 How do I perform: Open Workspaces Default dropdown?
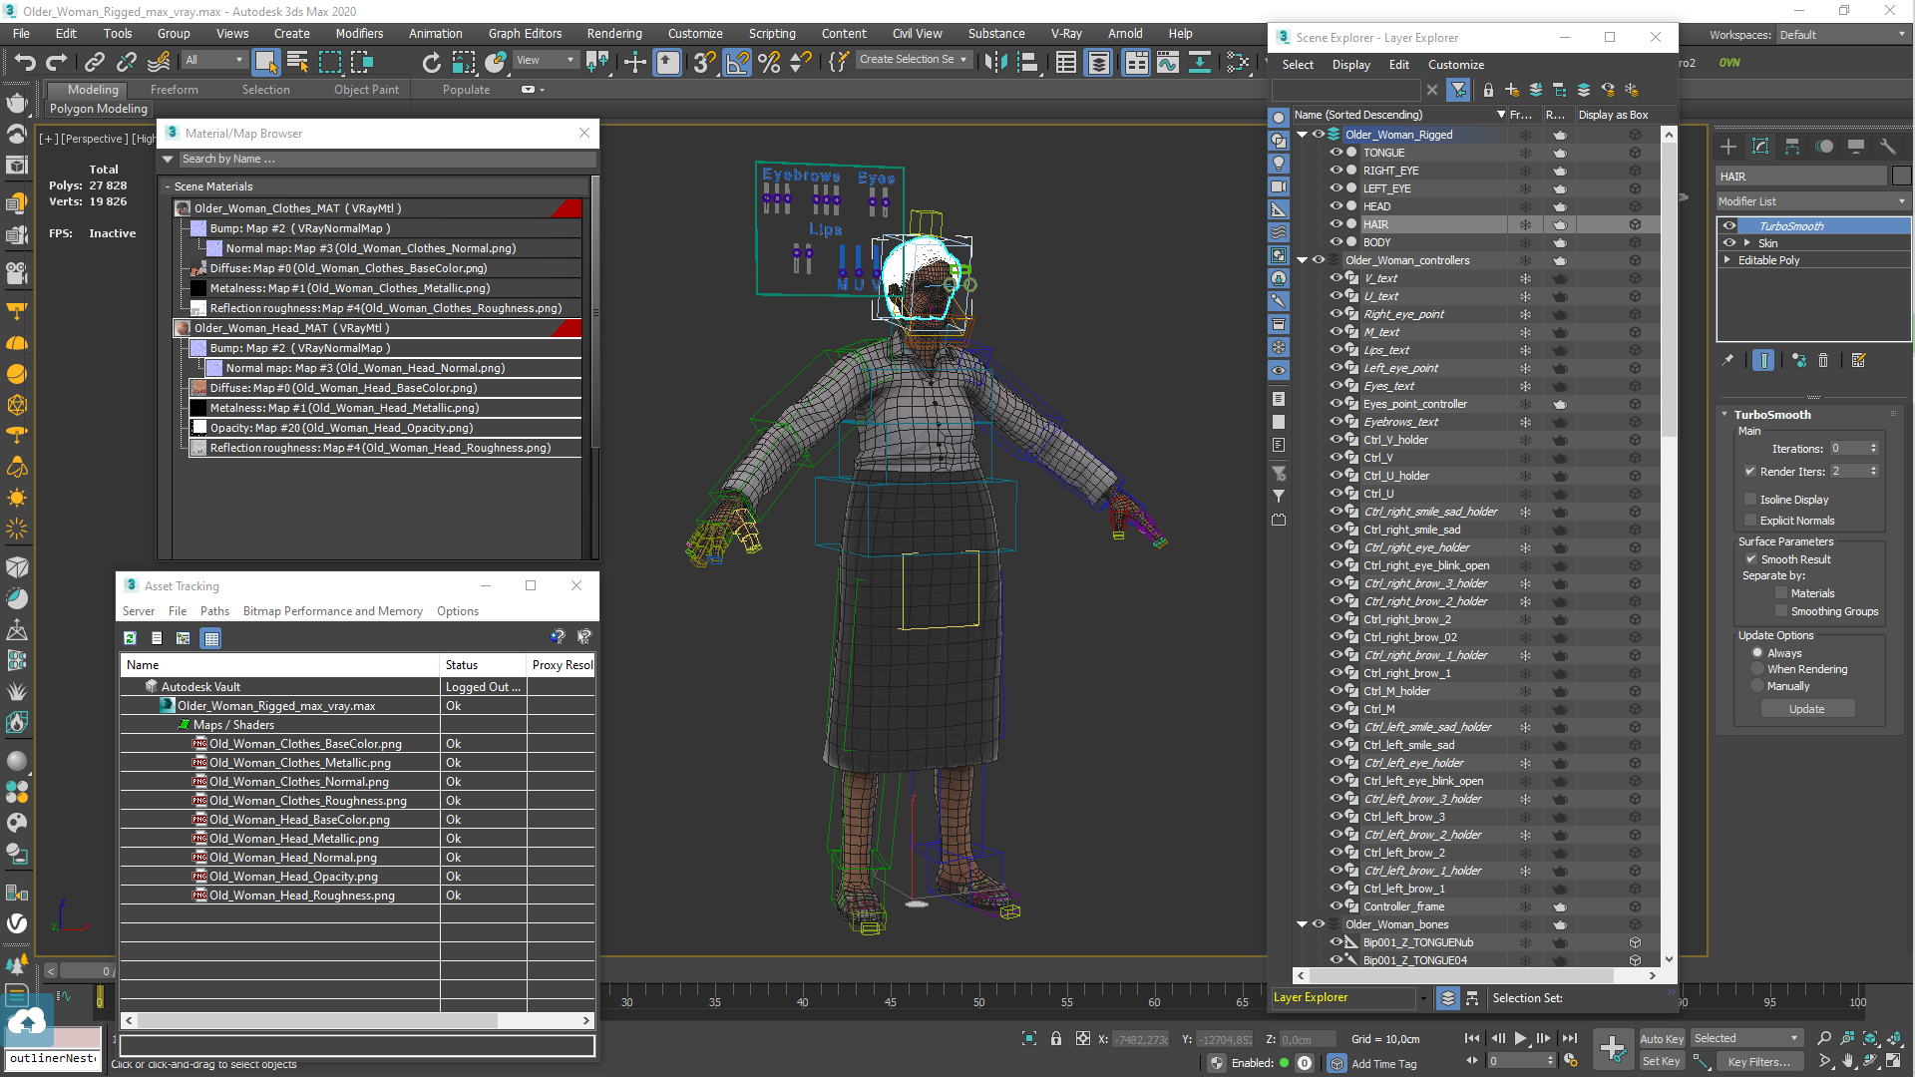pyautogui.click(x=1842, y=35)
